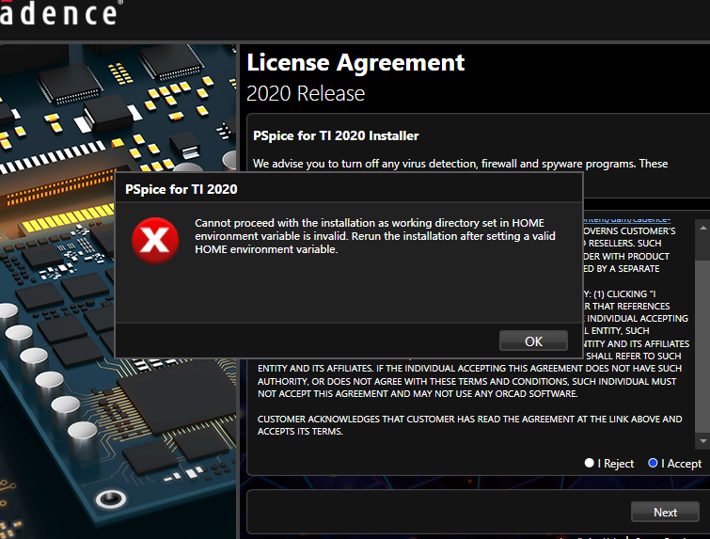This screenshot has width=710, height=539.
Task: Click the Next button
Action: coord(665,512)
